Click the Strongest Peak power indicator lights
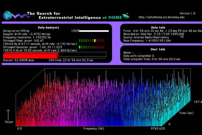Screen dimensions: 202x135 [x=91, y=41]
